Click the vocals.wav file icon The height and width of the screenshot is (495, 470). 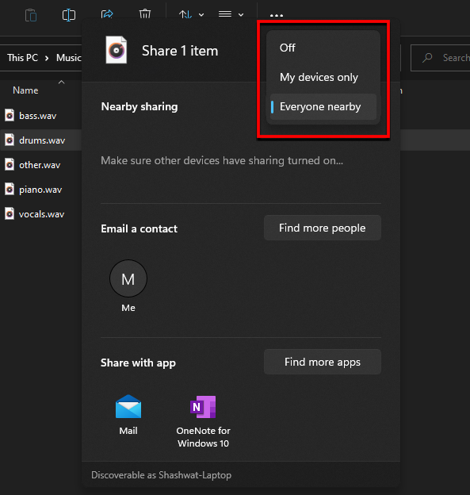[10, 214]
